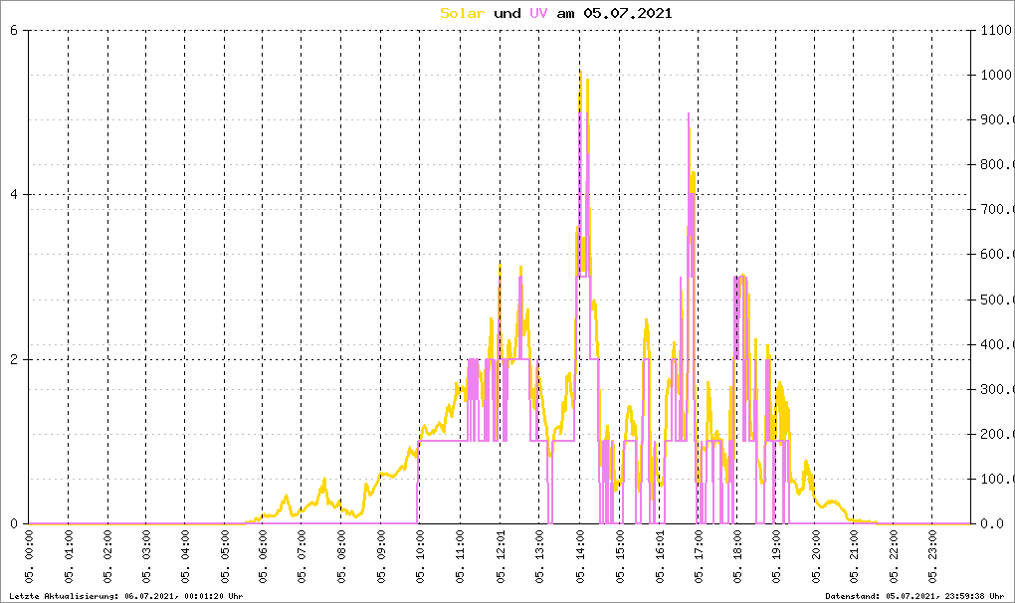
Task: Click the x-axis time label '05. 08:00'
Action: pos(341,557)
